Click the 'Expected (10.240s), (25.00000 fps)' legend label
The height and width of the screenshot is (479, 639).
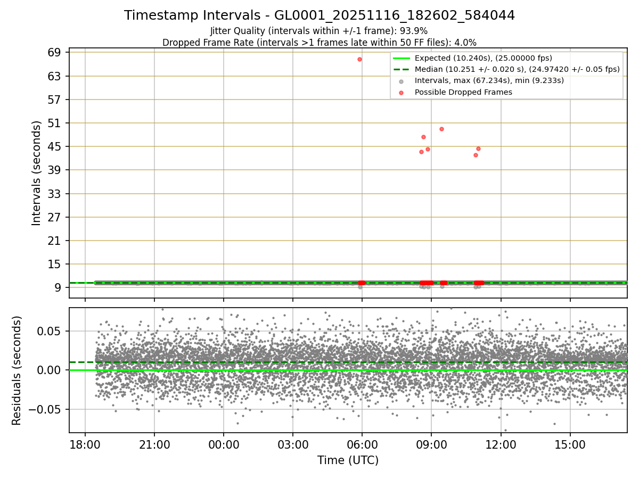[484, 58]
